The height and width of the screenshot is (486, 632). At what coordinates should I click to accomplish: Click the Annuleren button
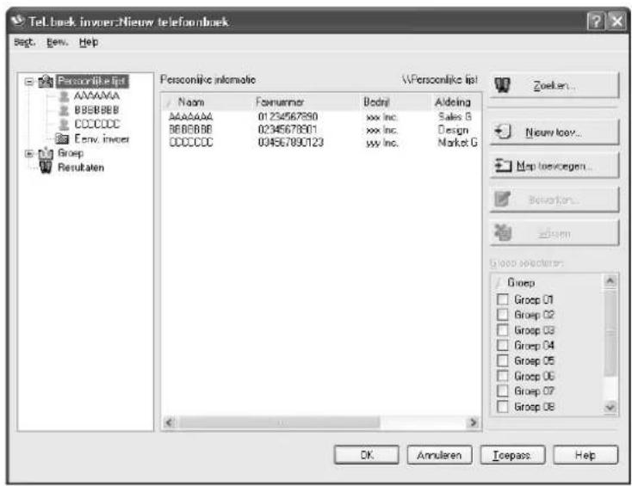coord(439,455)
